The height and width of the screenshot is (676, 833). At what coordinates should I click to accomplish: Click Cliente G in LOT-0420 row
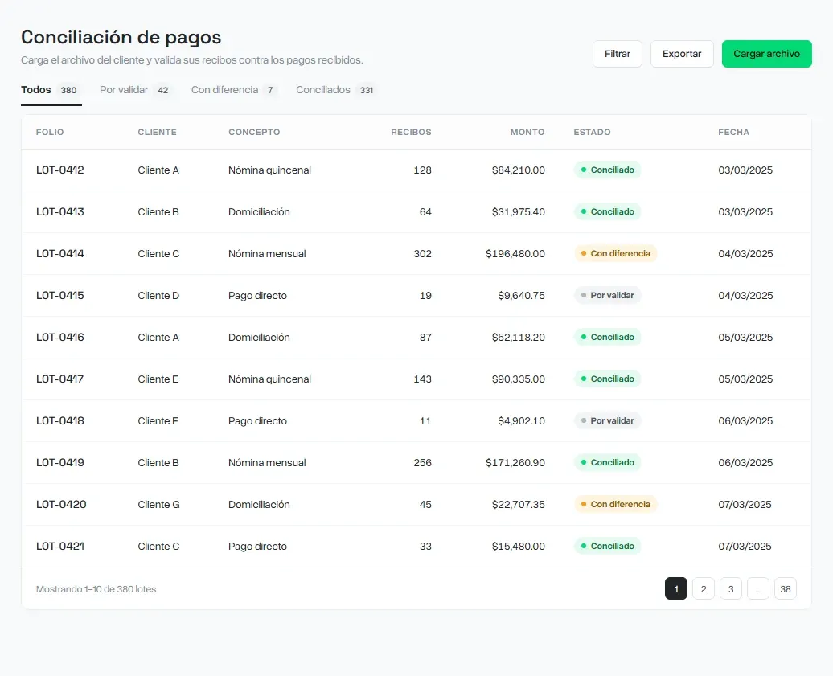(x=159, y=505)
